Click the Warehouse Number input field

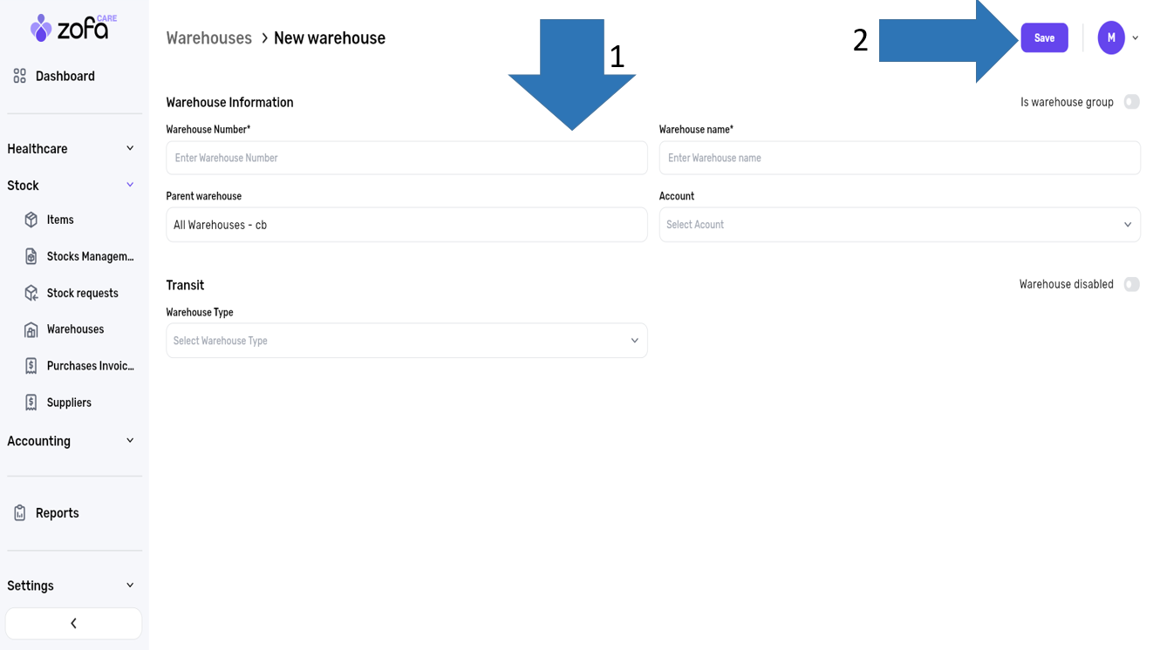406,159
